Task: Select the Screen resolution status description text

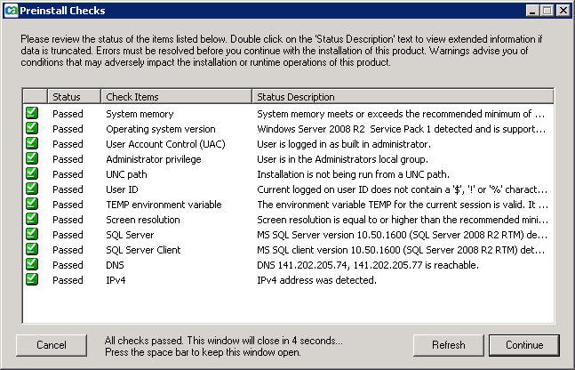Action: click(401, 220)
